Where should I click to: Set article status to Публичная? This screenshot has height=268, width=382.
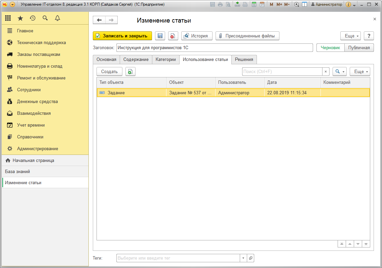coord(359,47)
